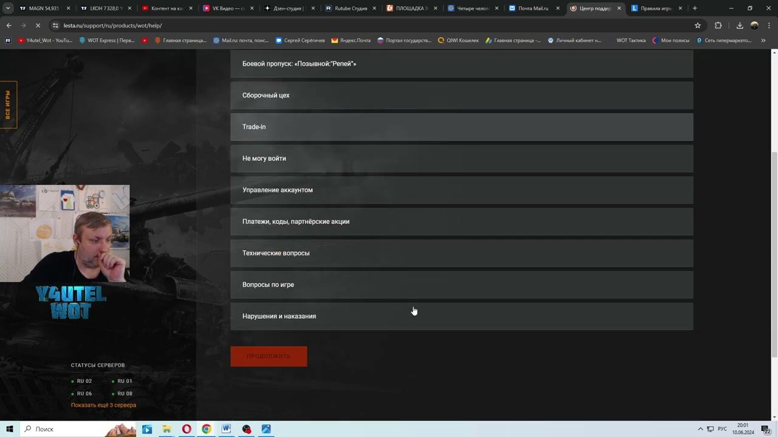Click the taskbar clock showing 20:01

pos(743,429)
